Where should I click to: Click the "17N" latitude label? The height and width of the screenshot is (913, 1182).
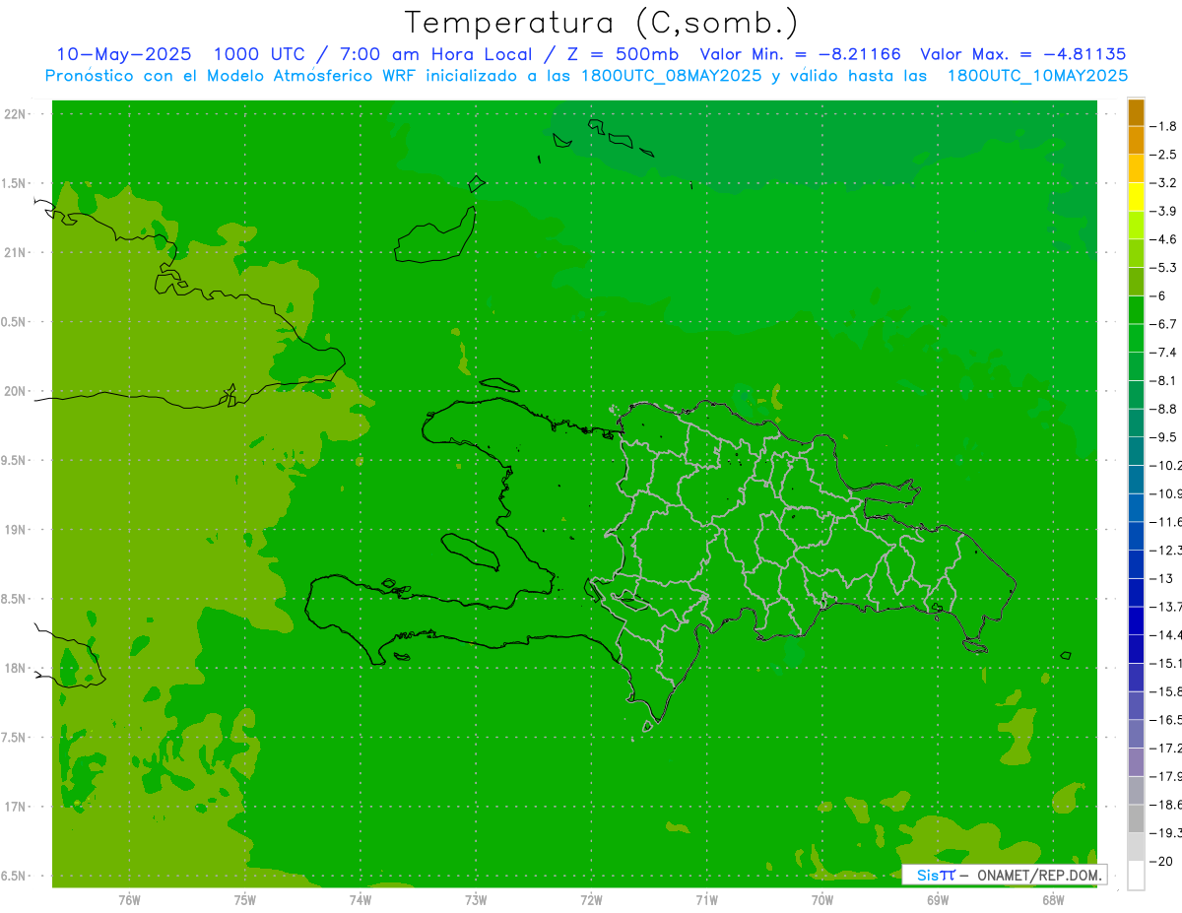pyautogui.click(x=16, y=807)
